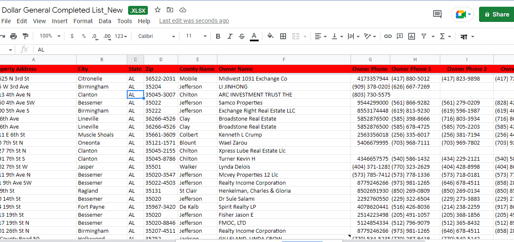This screenshot has height=242, width=514.
Task: Pick text color with underlined A
Action: click(x=254, y=36)
